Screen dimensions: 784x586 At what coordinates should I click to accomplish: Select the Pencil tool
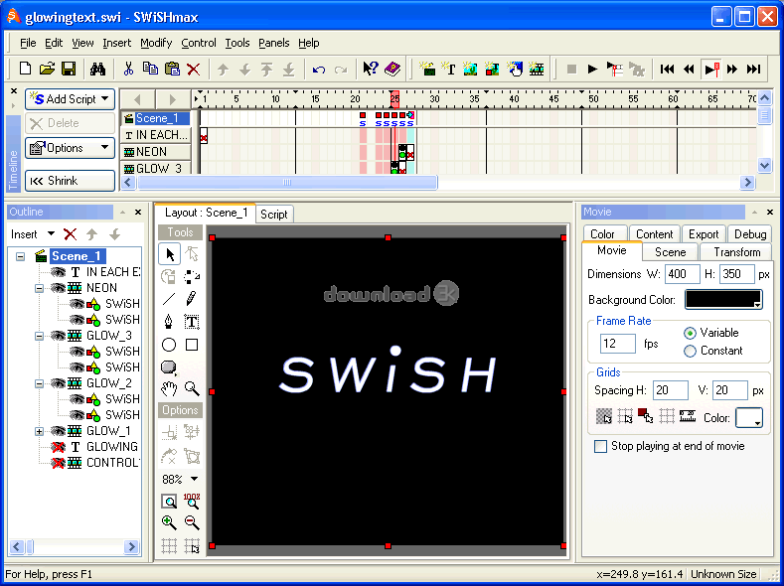[x=192, y=299]
